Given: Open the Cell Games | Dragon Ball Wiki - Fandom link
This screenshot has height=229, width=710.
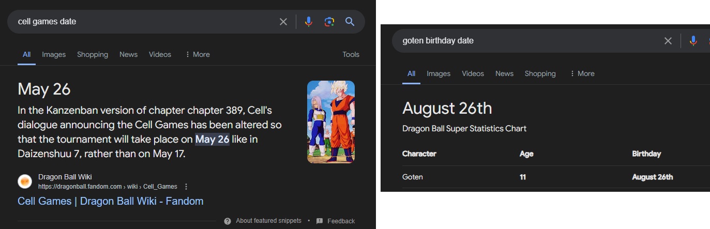Looking at the screenshot, I should 111,201.
